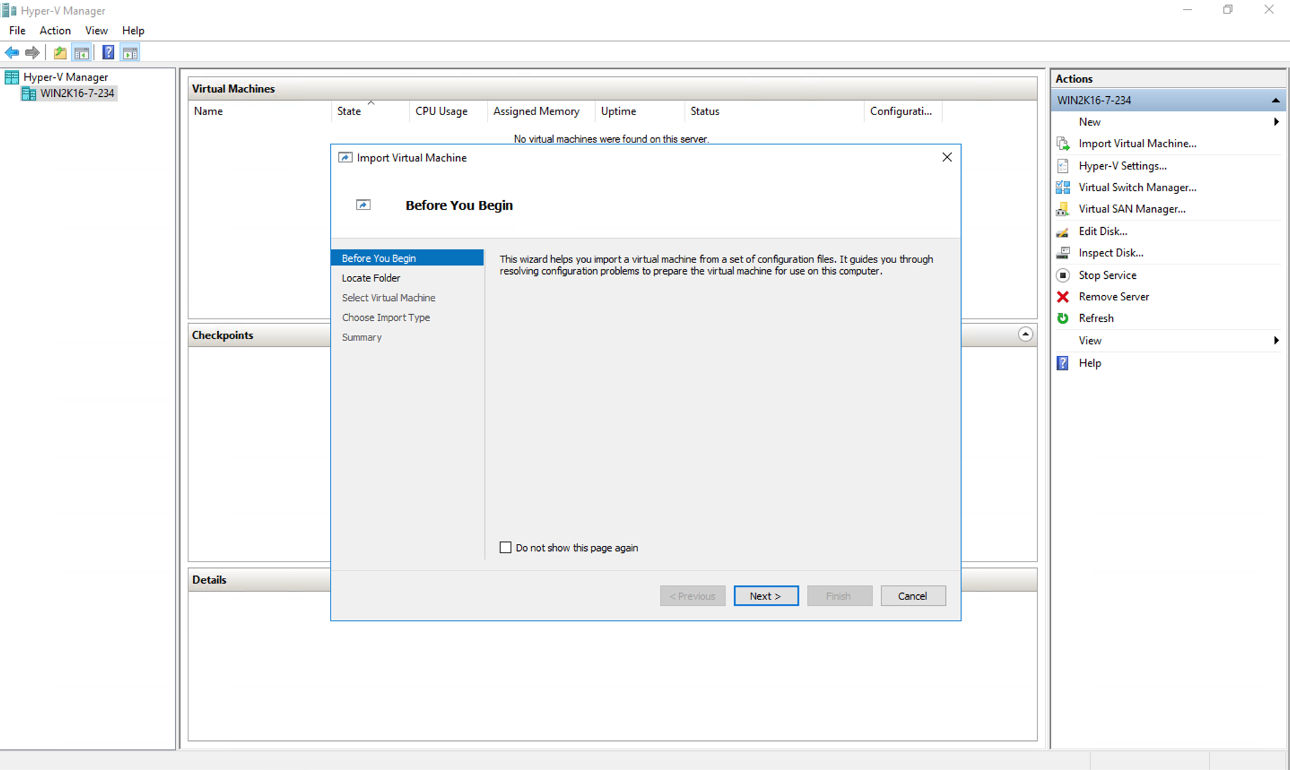Click the Next button

click(x=766, y=596)
